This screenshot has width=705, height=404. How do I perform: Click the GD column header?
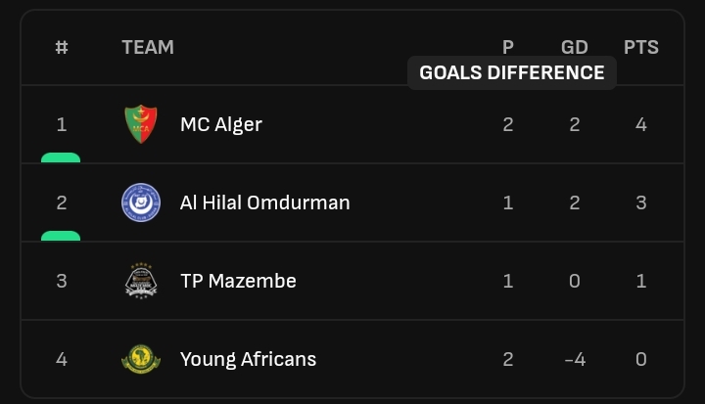pos(574,47)
